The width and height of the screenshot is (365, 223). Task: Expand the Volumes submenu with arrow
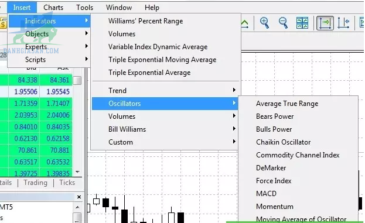click(x=165, y=116)
